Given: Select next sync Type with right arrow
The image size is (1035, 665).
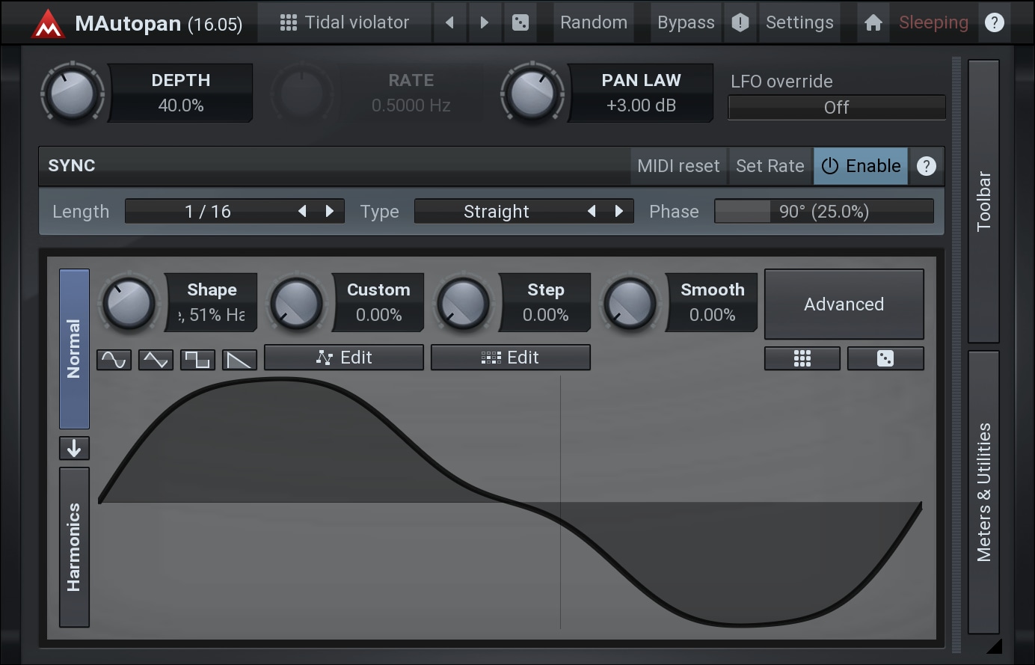Looking at the screenshot, I should (618, 212).
